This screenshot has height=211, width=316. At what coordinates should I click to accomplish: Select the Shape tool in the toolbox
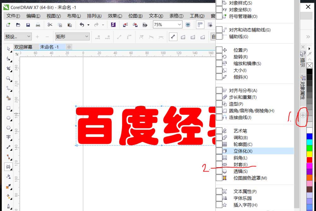coord(9,59)
